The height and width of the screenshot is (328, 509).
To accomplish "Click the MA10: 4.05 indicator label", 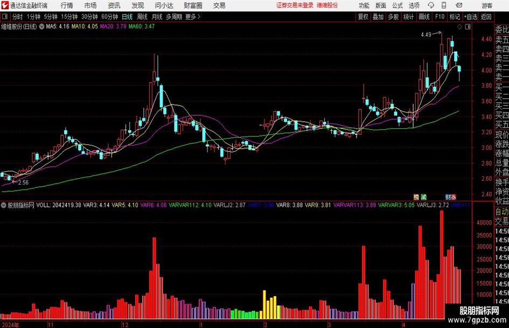I will coord(85,26).
